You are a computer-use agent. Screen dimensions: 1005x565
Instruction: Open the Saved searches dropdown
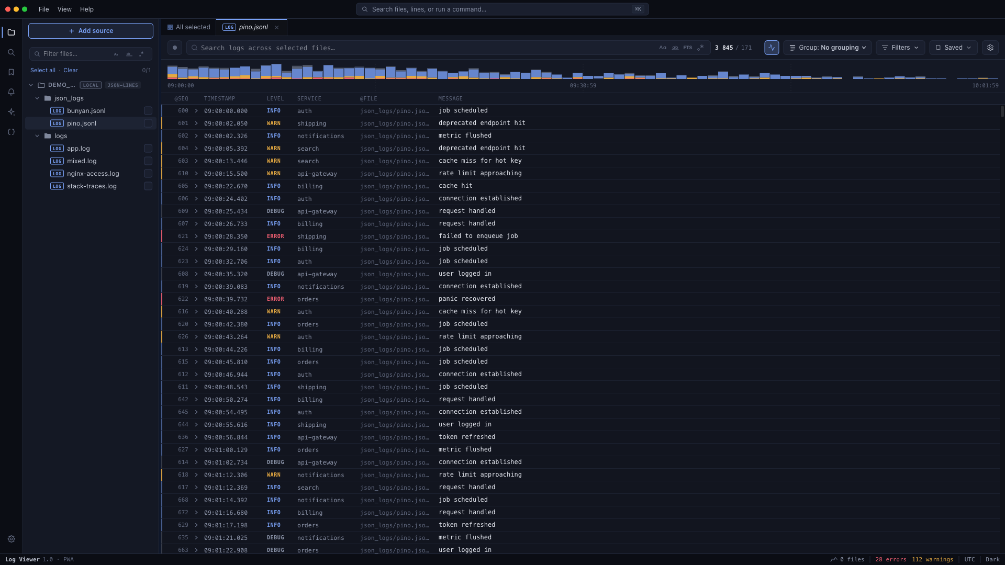(953, 48)
